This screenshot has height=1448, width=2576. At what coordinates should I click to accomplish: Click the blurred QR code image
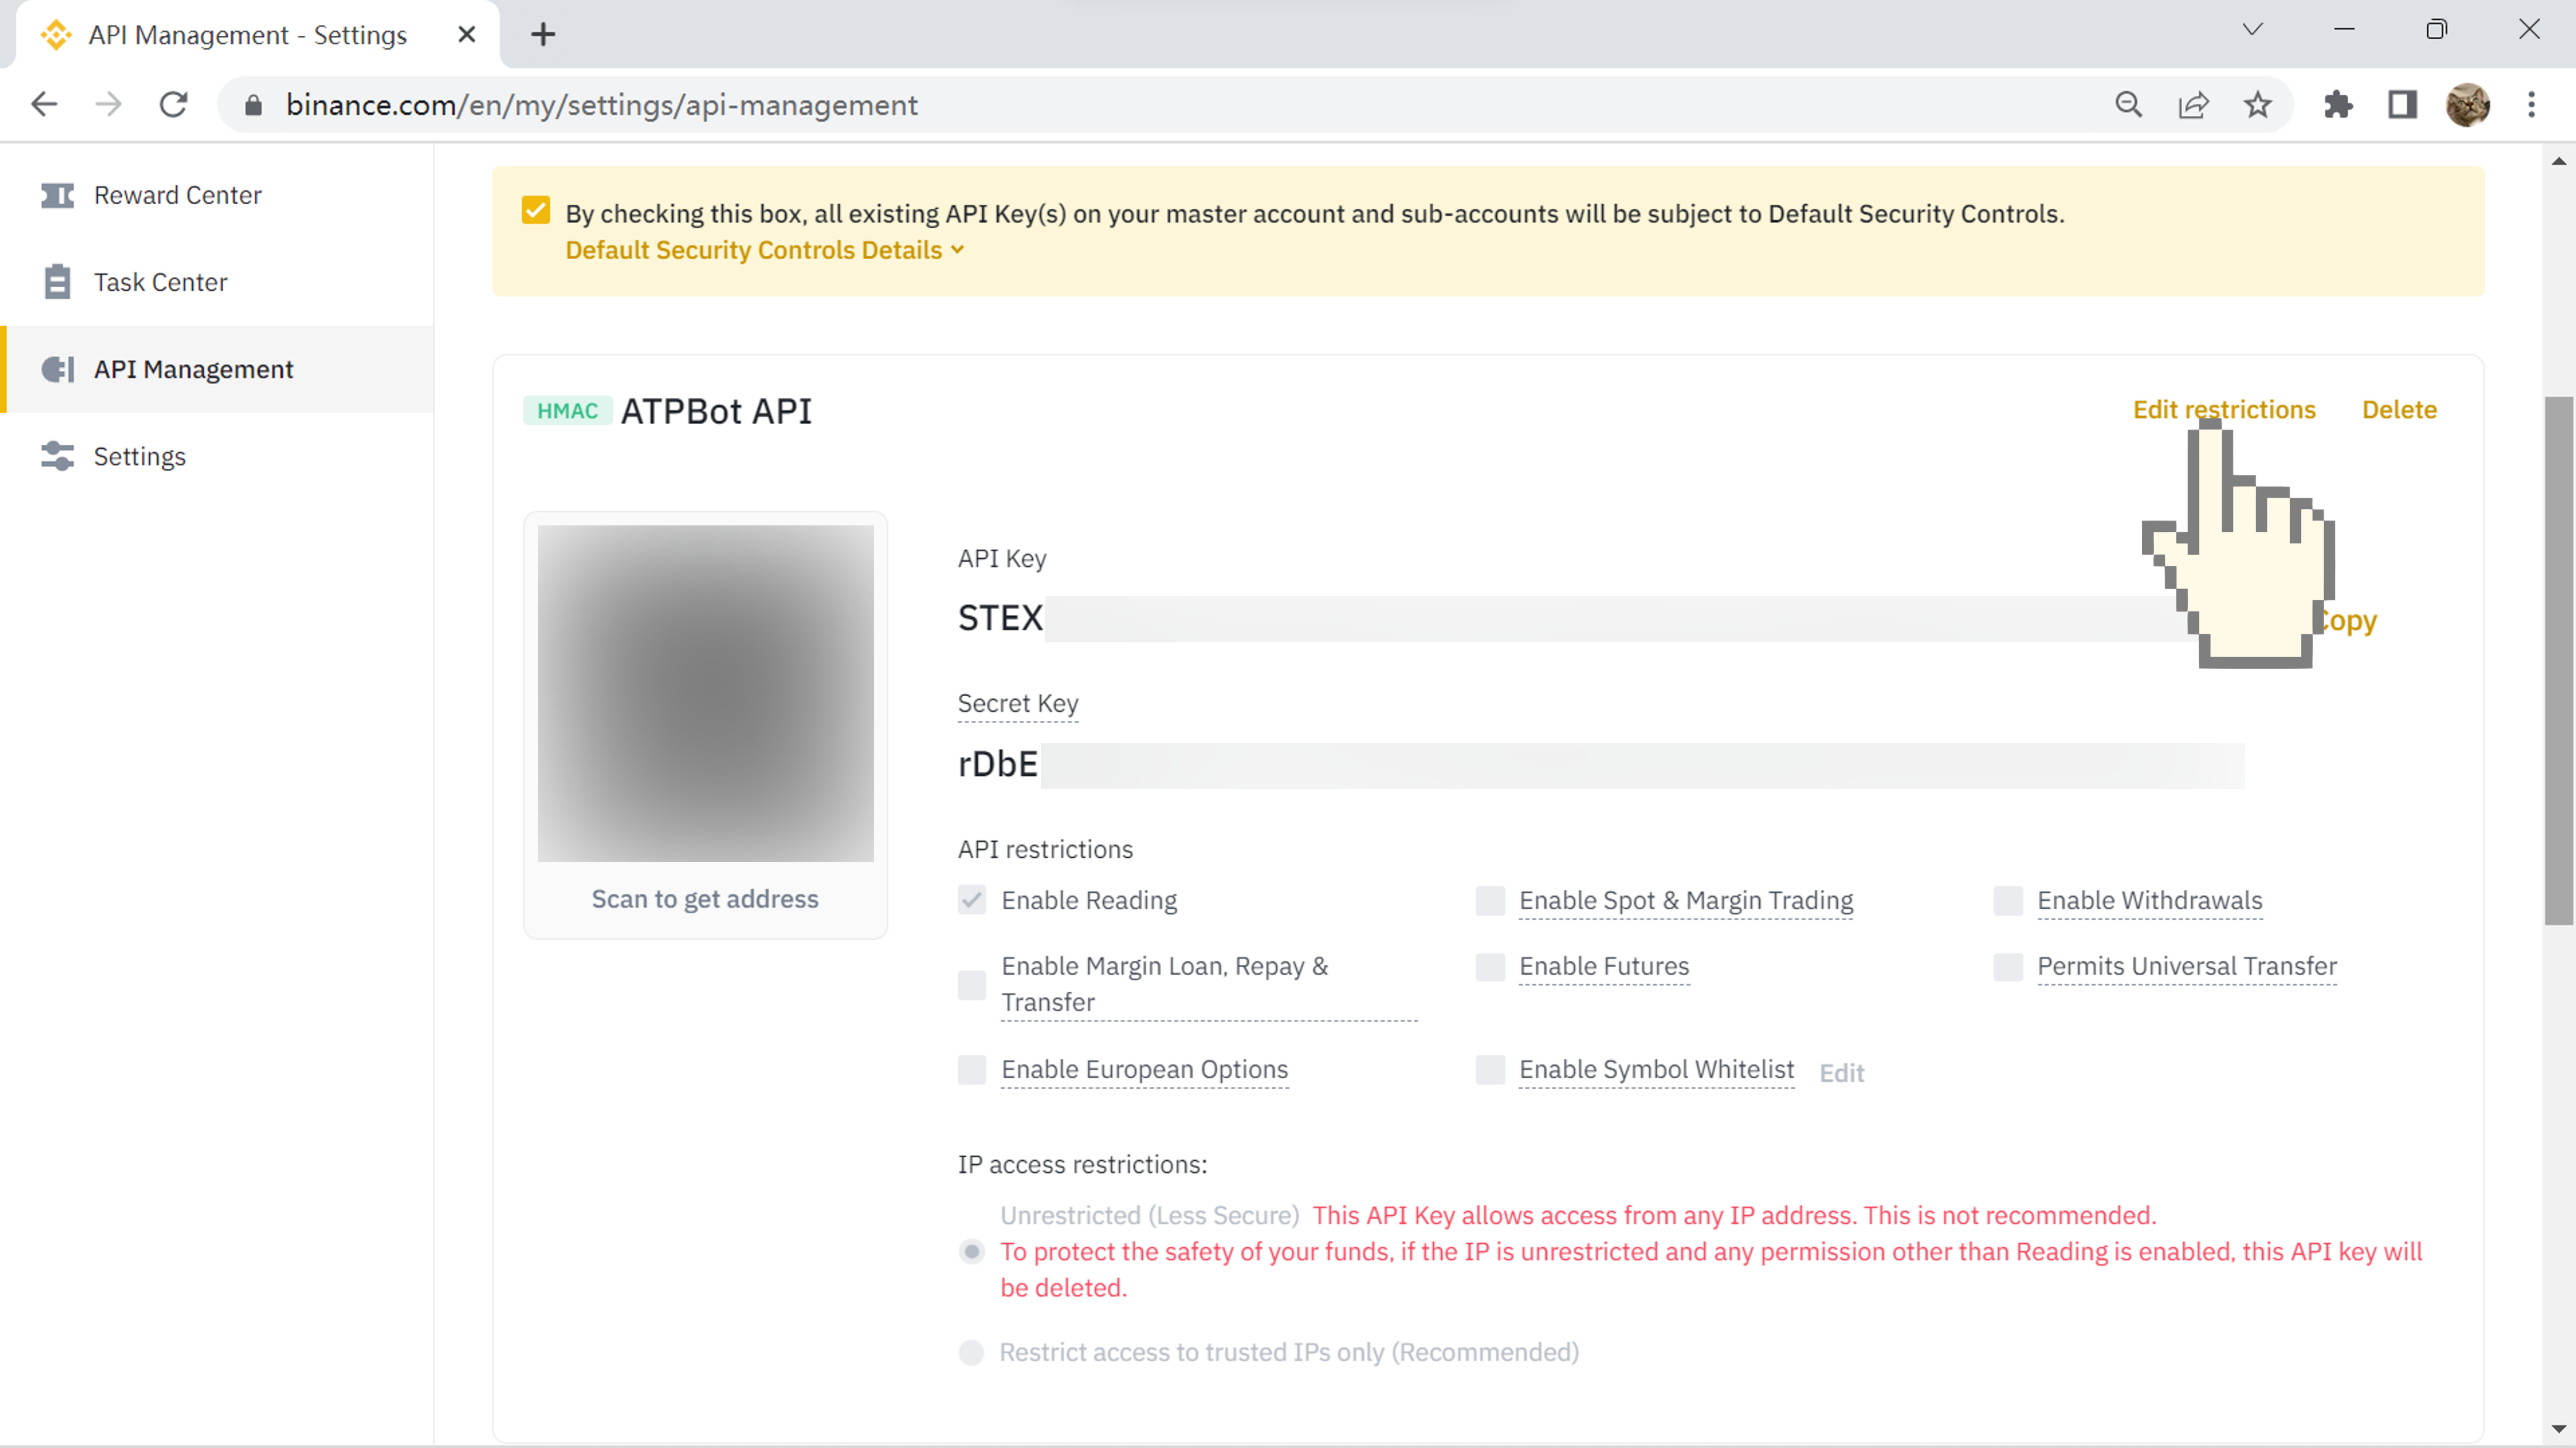point(705,693)
